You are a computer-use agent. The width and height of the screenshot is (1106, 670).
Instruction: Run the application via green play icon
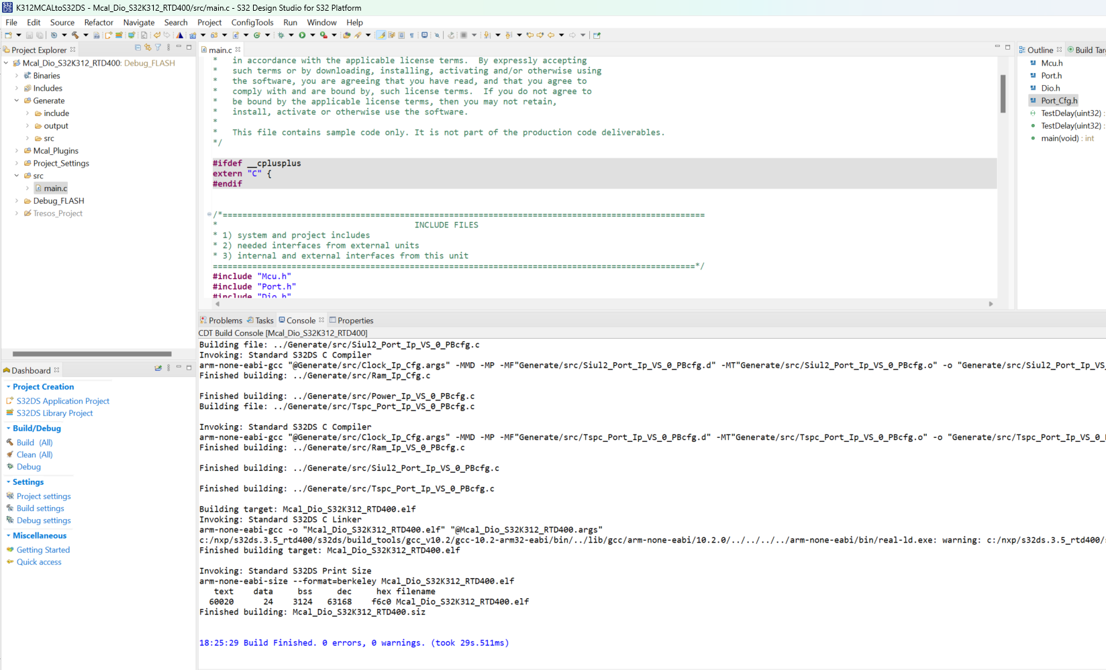click(302, 35)
